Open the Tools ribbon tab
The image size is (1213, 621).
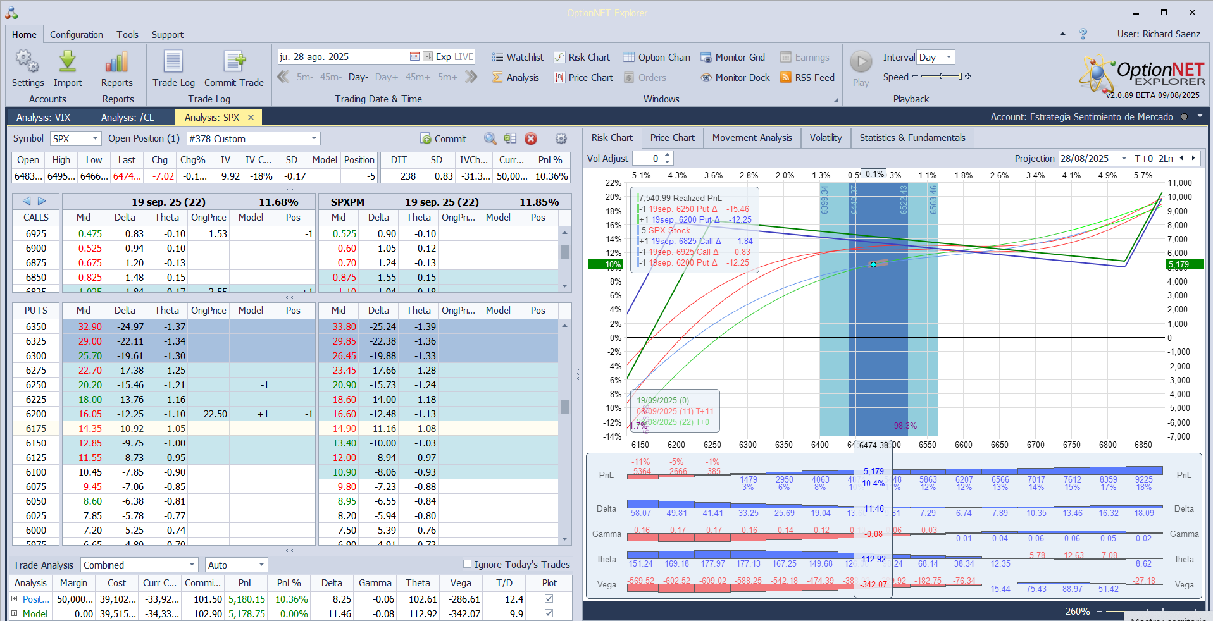[127, 35]
